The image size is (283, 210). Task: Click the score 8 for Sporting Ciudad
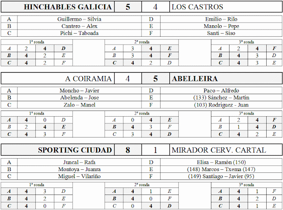pos(128,150)
